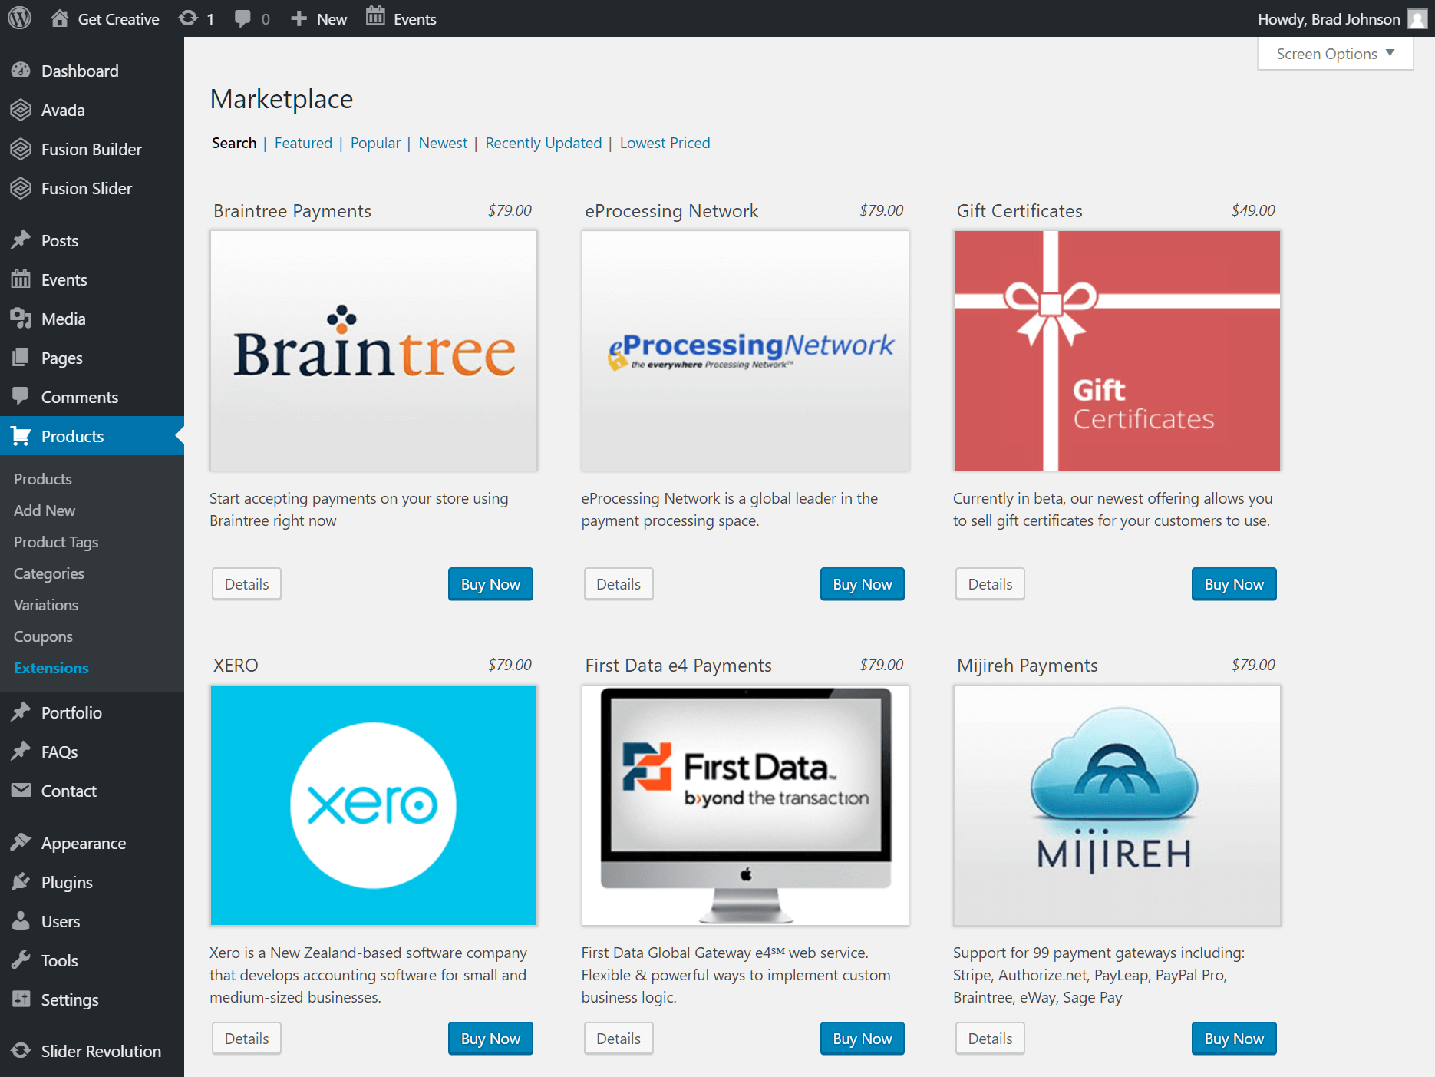Open the Products submenu item
The width and height of the screenshot is (1435, 1077).
point(43,479)
